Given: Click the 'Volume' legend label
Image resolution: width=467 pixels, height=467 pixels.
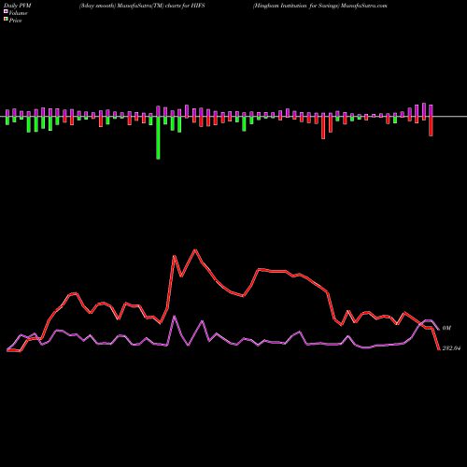Looking at the screenshot, I should point(18,13).
